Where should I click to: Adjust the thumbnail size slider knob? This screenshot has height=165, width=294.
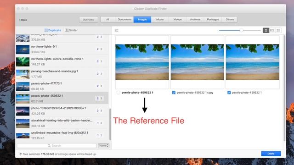click(242, 30)
